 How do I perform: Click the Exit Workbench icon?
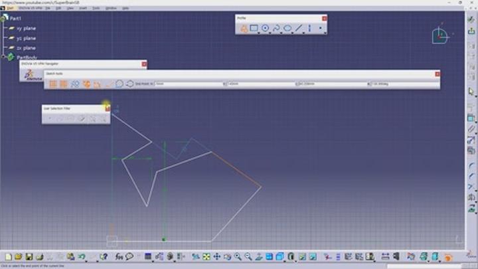coord(471,31)
